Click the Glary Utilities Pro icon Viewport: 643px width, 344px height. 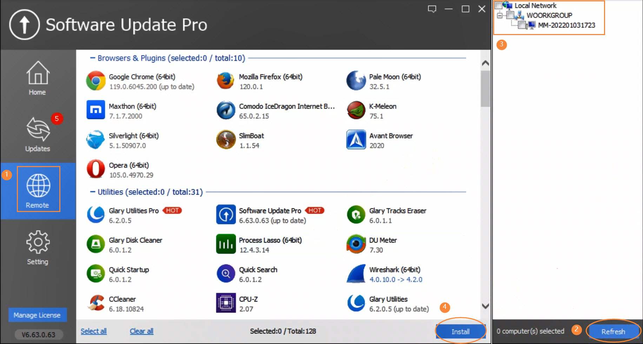(x=95, y=214)
